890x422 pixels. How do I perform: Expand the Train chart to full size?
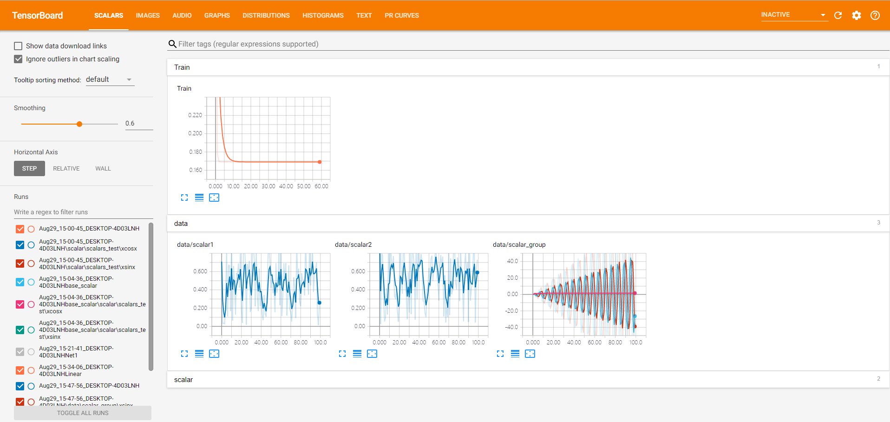click(184, 198)
